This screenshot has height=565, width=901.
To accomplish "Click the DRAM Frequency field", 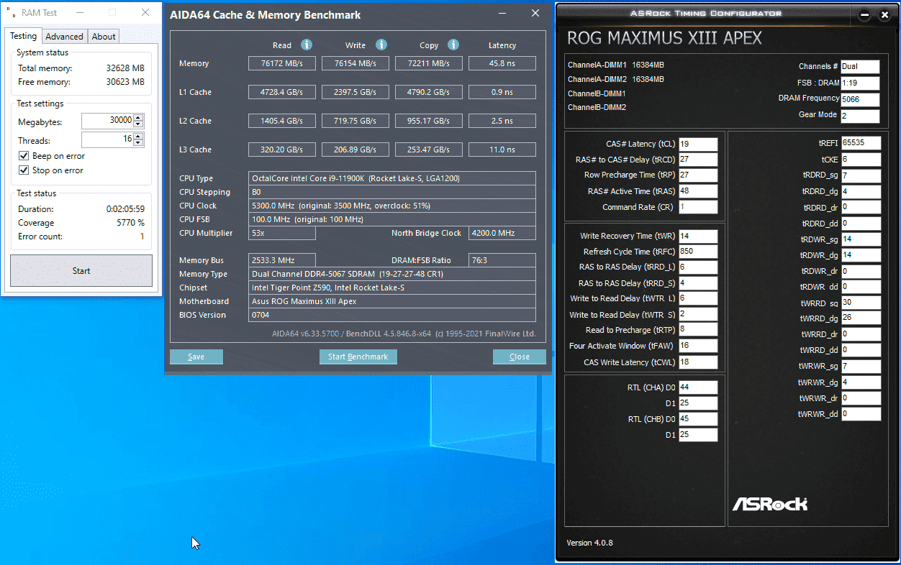I will coord(861,99).
